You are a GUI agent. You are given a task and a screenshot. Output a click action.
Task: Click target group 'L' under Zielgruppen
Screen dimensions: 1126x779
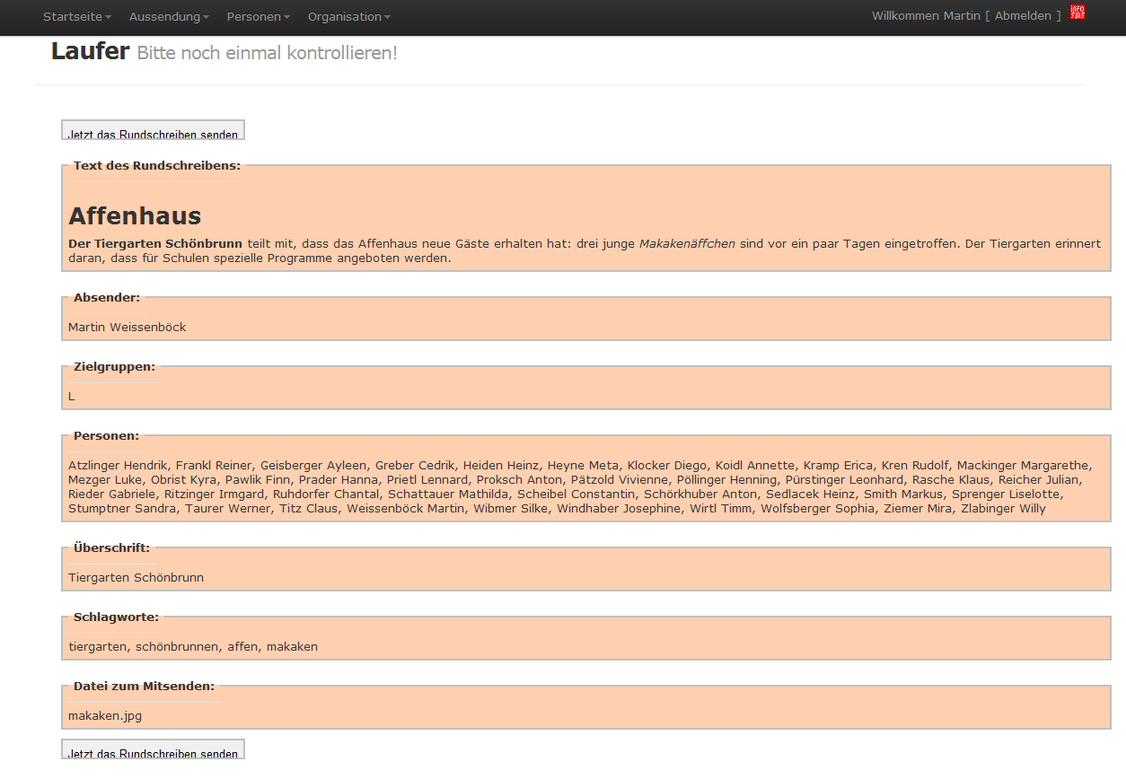(x=72, y=397)
